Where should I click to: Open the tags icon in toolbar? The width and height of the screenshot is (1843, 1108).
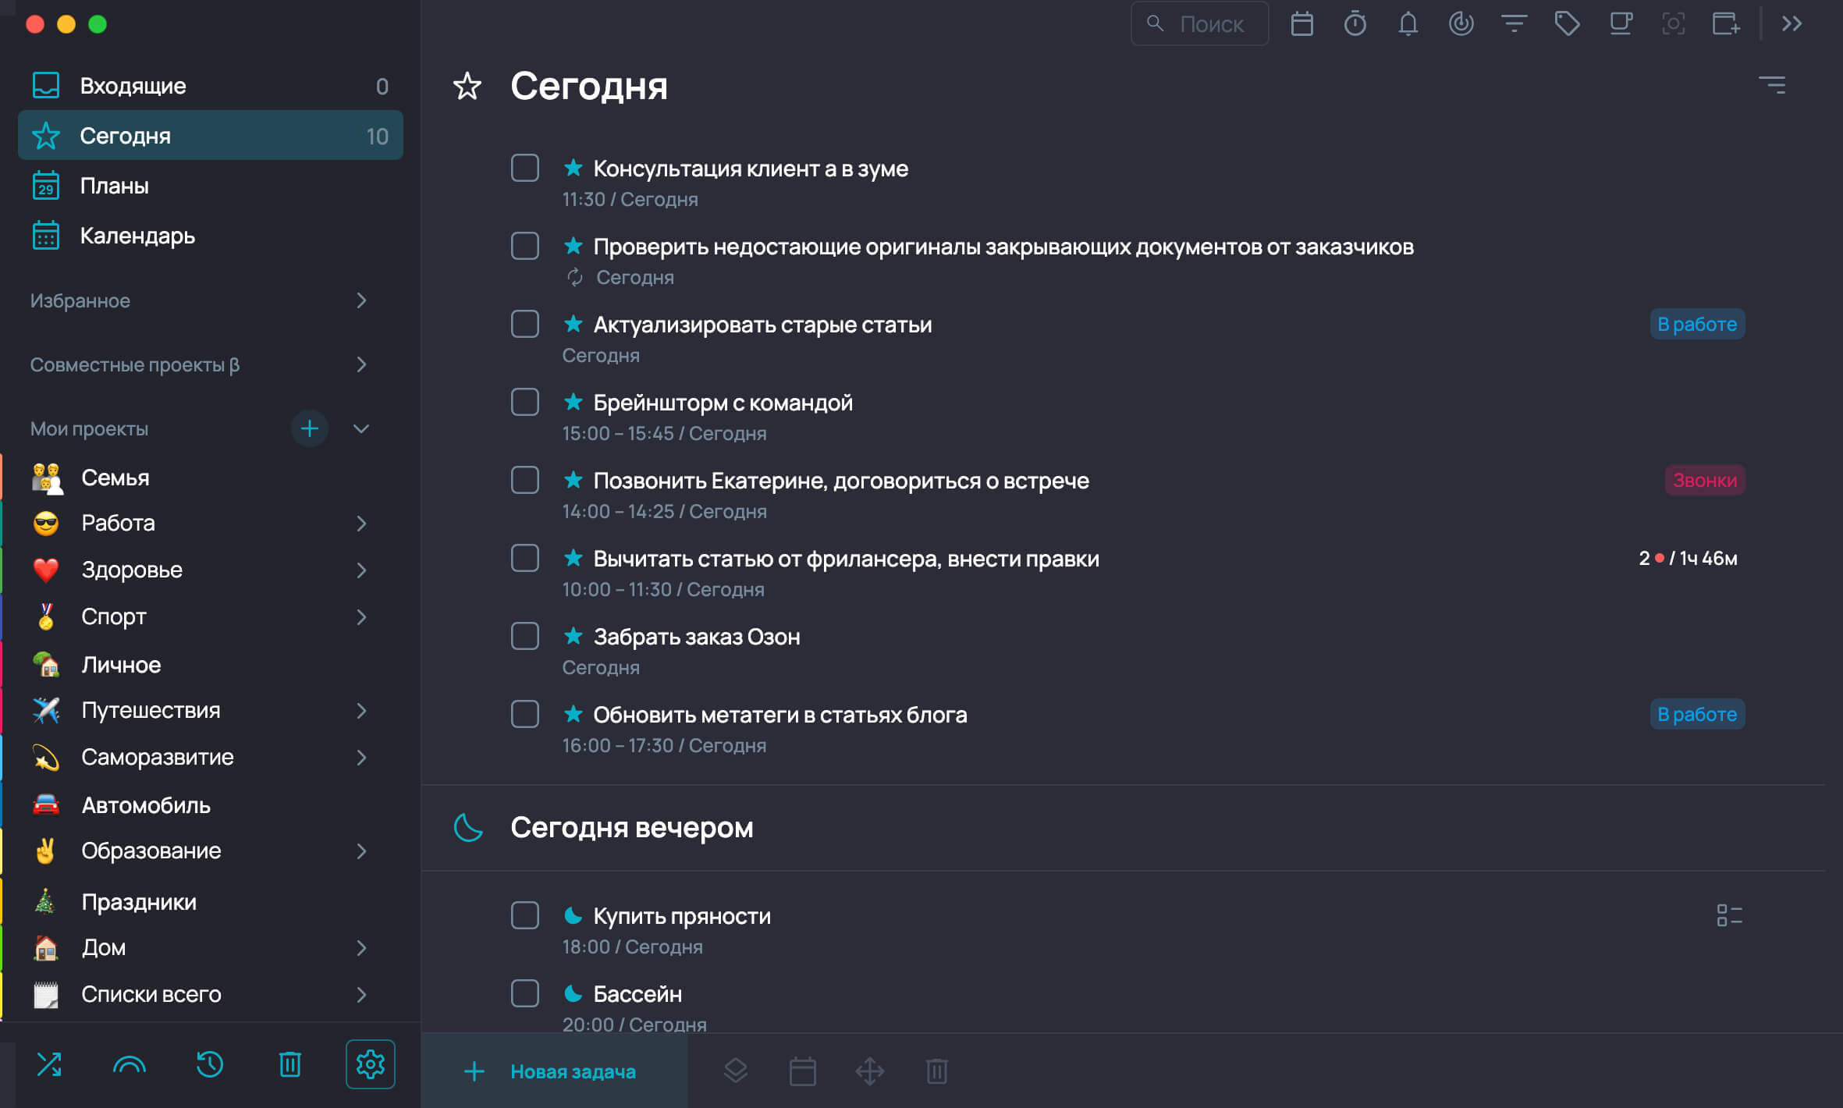tap(1567, 24)
